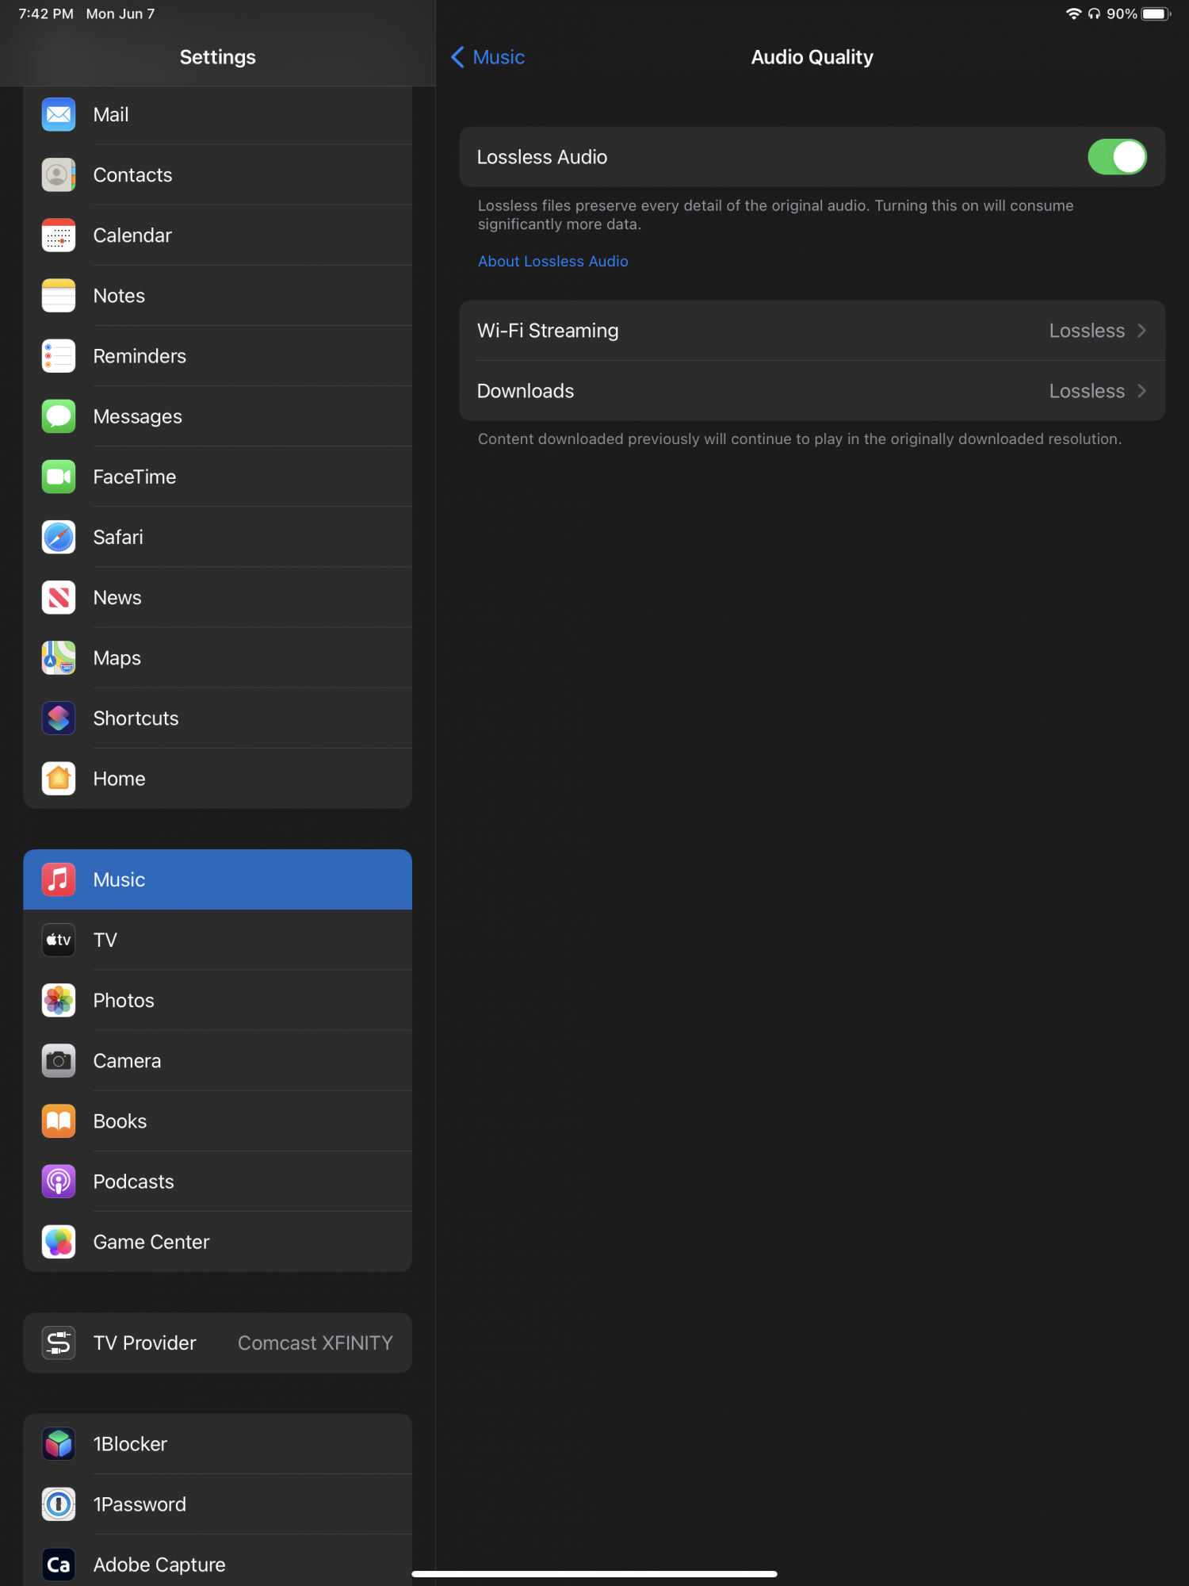Tap the Apple TV icon
1189x1586 pixels.
coord(59,940)
